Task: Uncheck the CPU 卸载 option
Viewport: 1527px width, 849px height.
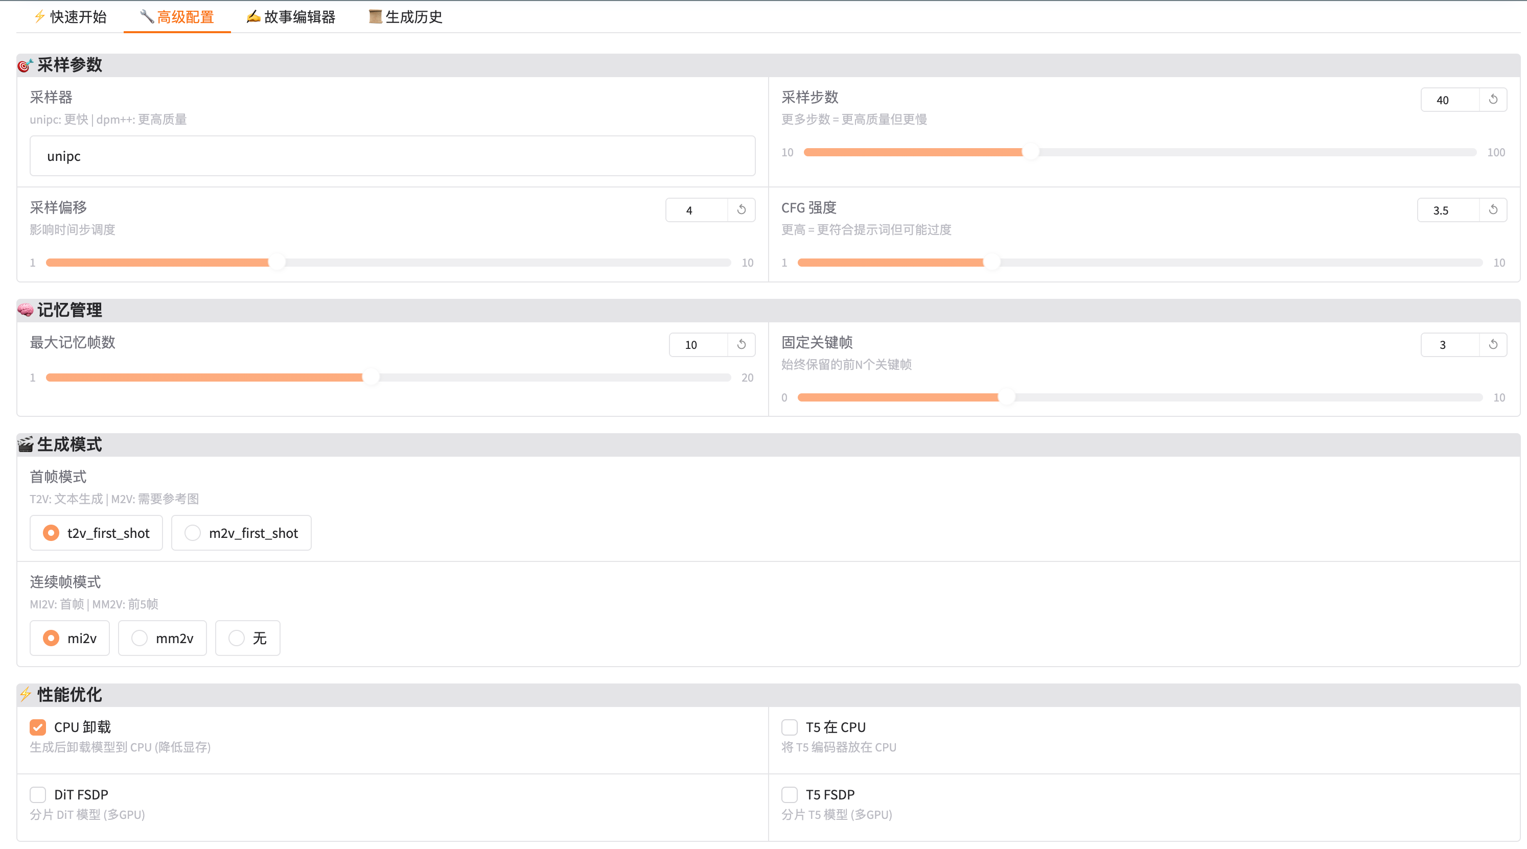Action: point(38,727)
